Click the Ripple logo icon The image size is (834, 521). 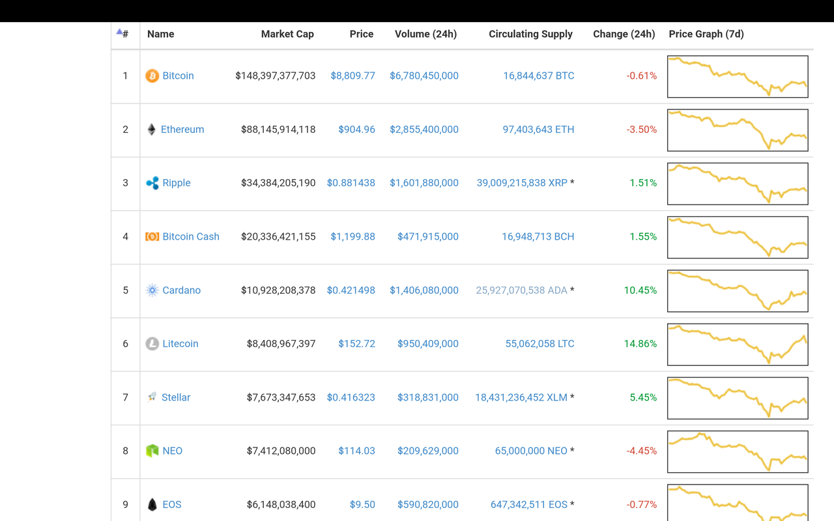coord(152,183)
